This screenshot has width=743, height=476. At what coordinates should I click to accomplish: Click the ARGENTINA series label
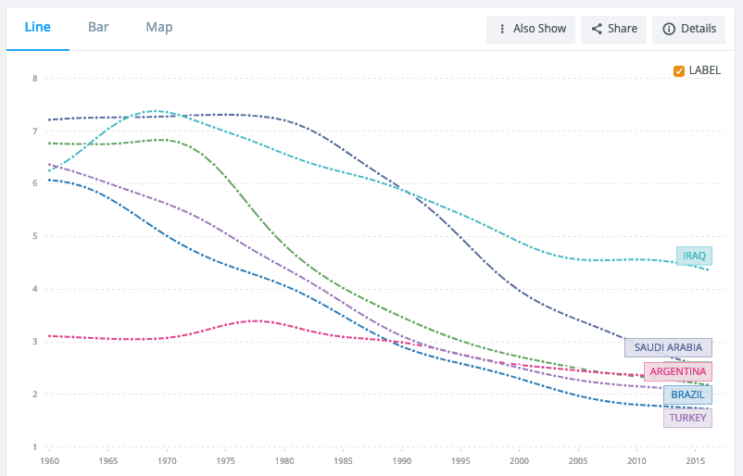(x=677, y=371)
